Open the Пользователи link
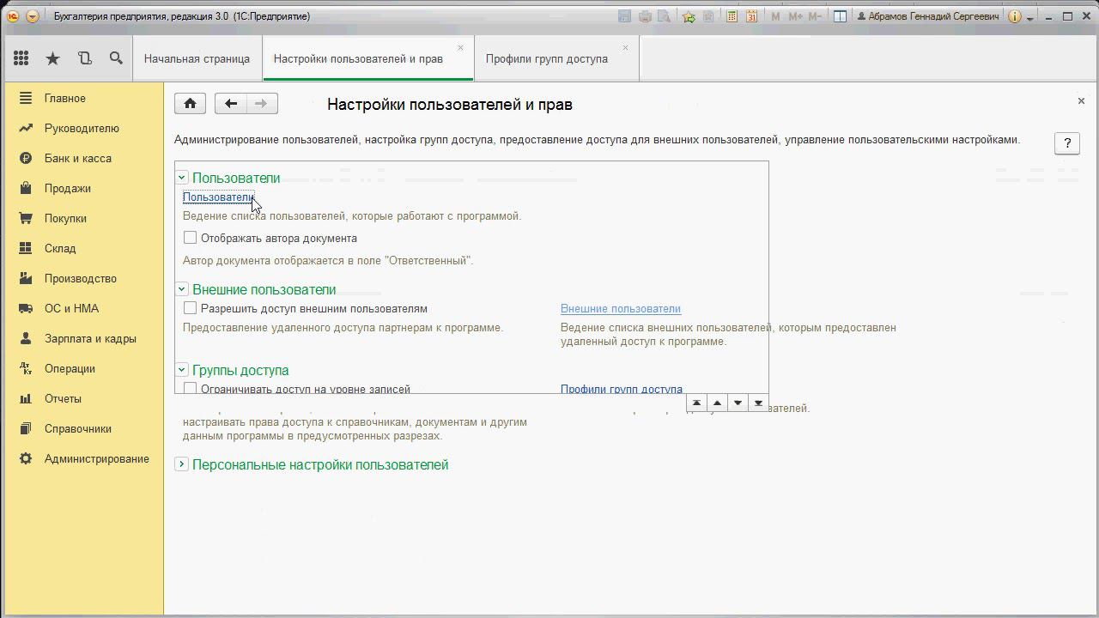The width and height of the screenshot is (1099, 618). (218, 197)
